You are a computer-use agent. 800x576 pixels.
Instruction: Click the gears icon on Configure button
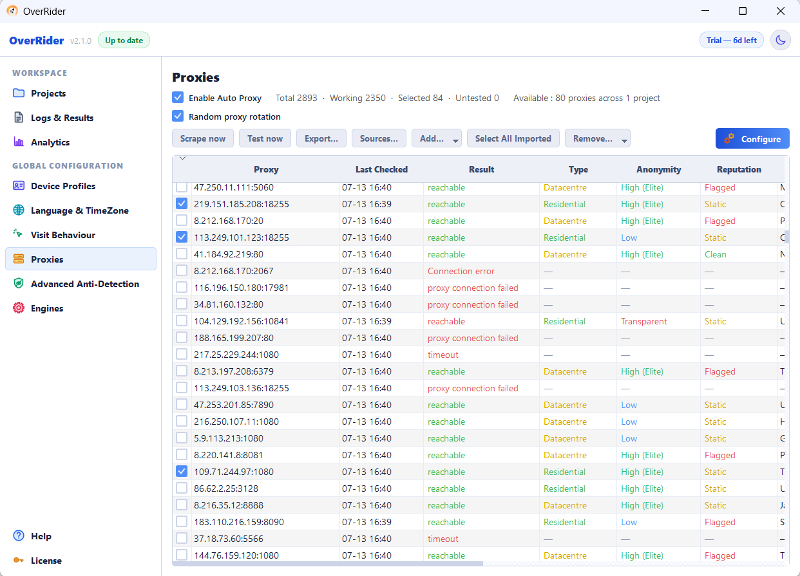point(729,139)
